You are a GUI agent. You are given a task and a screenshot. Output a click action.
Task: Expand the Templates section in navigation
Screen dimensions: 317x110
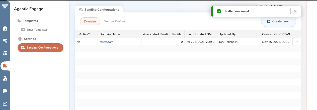tap(30, 21)
